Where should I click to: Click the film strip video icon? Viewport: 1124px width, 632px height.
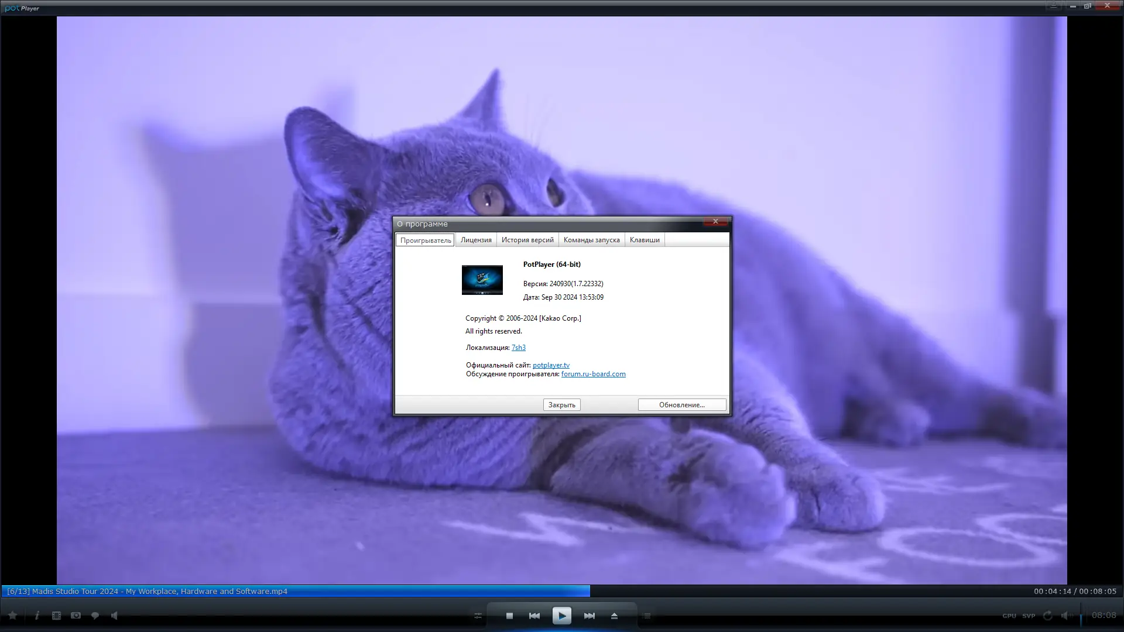coord(56,616)
